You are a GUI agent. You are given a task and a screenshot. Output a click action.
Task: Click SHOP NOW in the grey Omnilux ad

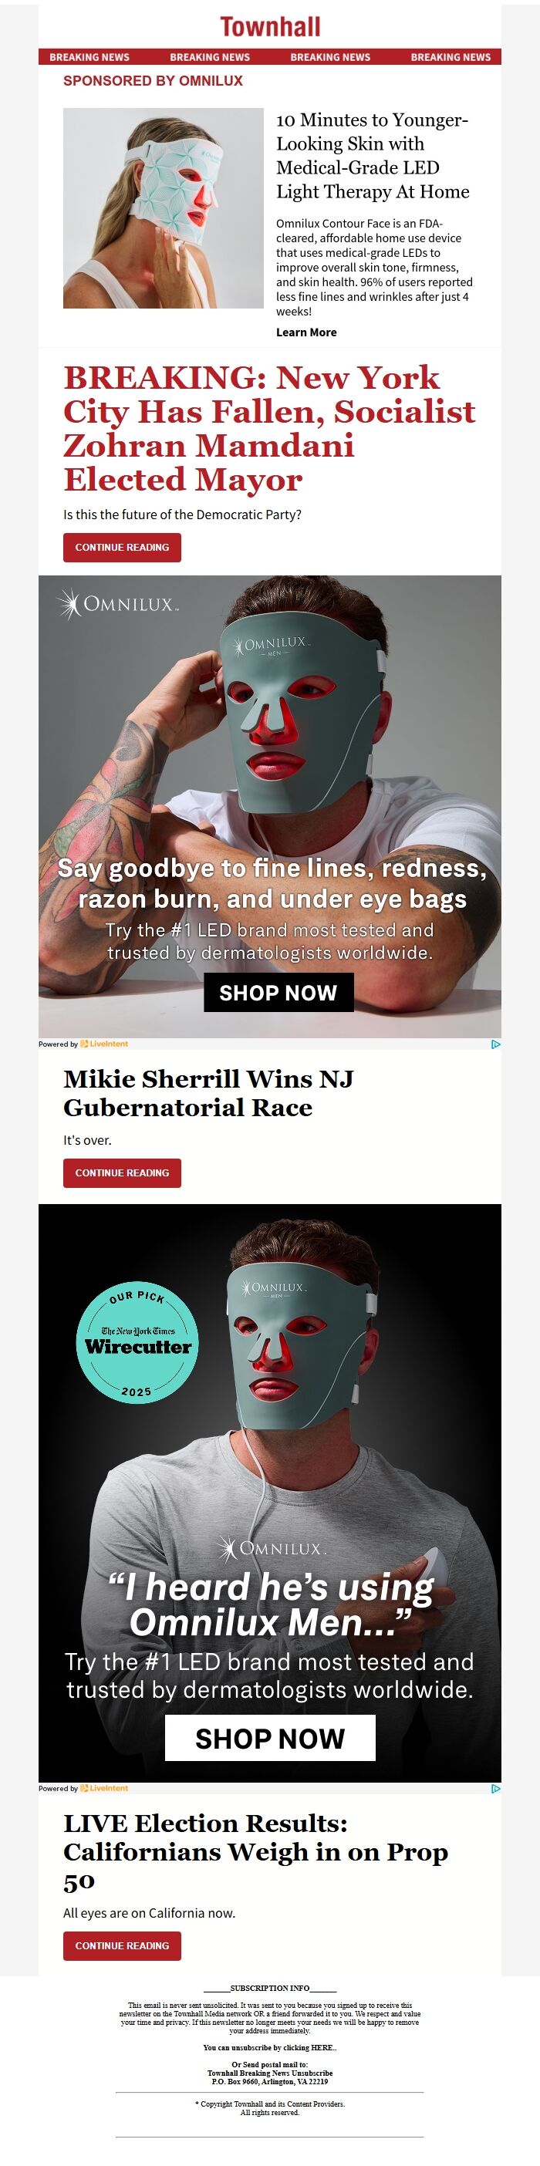click(278, 992)
